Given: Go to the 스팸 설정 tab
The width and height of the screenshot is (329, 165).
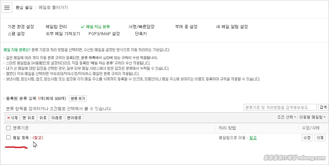Looking at the screenshot, I should 16,34.
